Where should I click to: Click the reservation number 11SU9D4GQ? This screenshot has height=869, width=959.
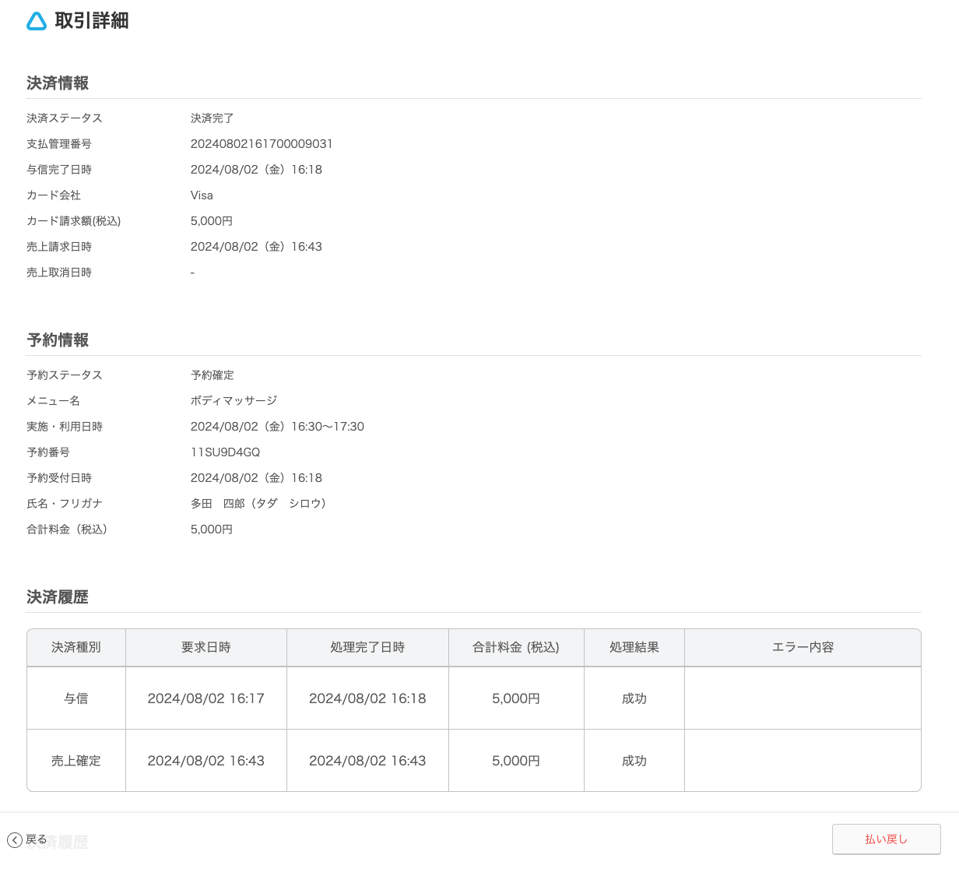click(225, 452)
